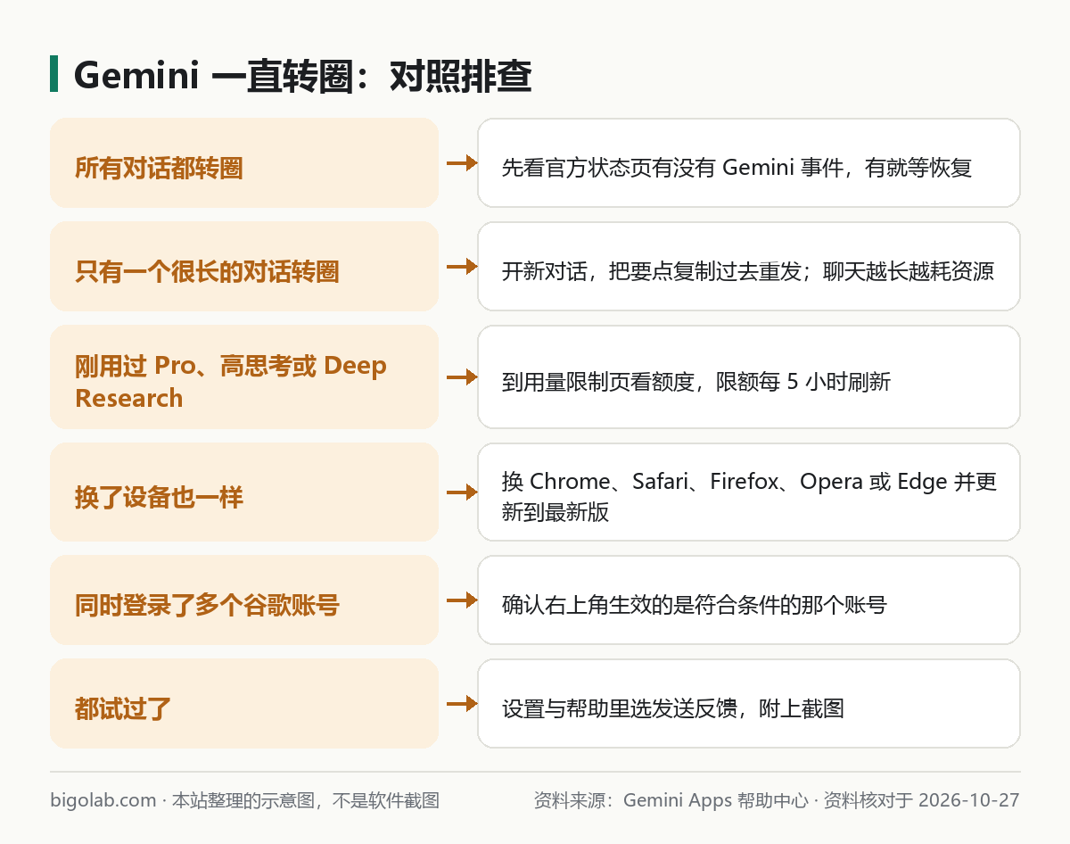The image size is (1070, 844).
Task: Select the '都试过了' card
Action: (x=244, y=704)
